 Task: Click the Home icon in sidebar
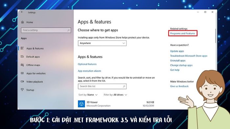(22, 22)
